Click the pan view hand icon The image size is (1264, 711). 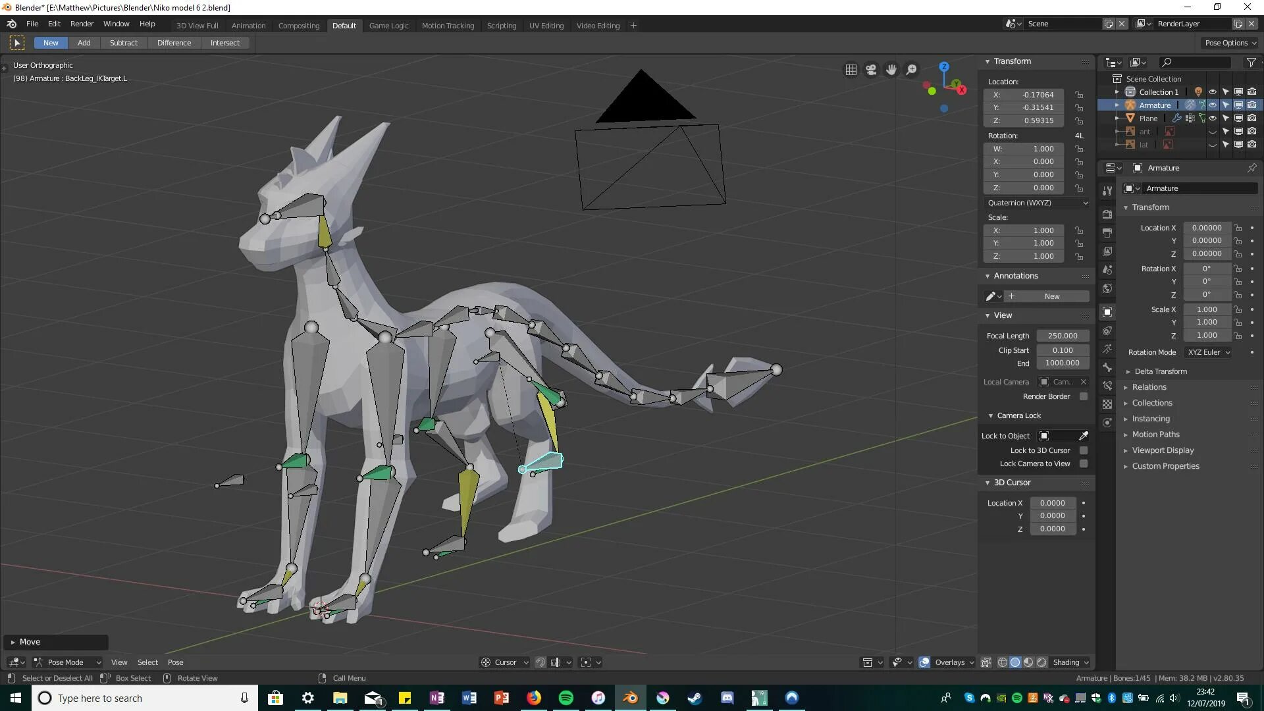click(x=891, y=70)
